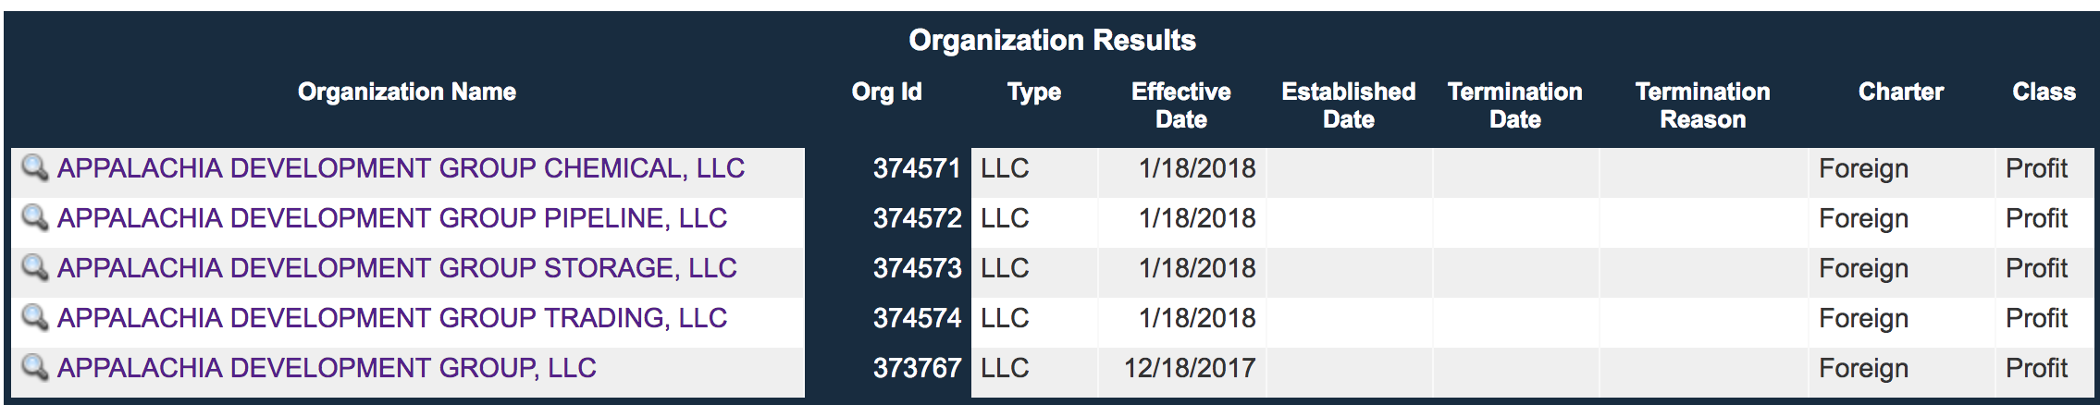Open APPALACHIA DEVELOPMENT GROUP PIPELINE, LLC link

pyautogui.click(x=392, y=218)
